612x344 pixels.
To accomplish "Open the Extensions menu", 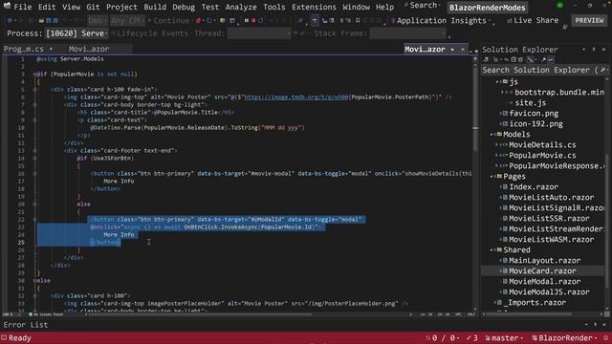I will tap(314, 7).
